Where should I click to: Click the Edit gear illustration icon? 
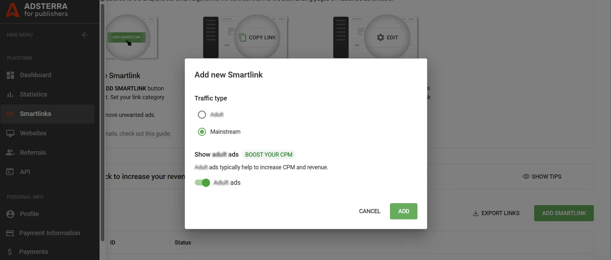coord(380,37)
